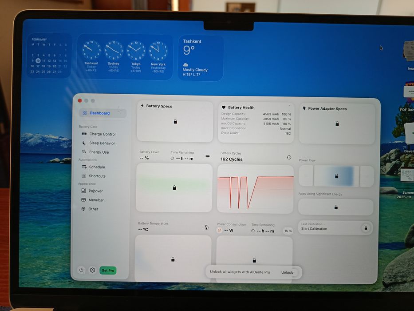Click the Tokyo clock in widget
Image resolution: width=414 pixels, height=311 pixels.
pos(136,51)
